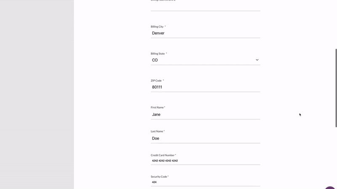Click the gray left sidebar panel
Screen dimensions: 337x189
click(37, 94)
